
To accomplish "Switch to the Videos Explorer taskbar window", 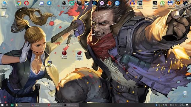I will [x=23, y=105].
